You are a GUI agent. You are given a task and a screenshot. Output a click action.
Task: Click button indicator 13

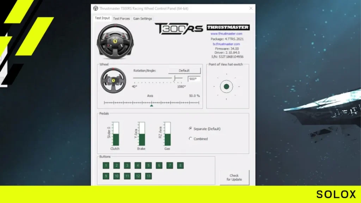148,176
